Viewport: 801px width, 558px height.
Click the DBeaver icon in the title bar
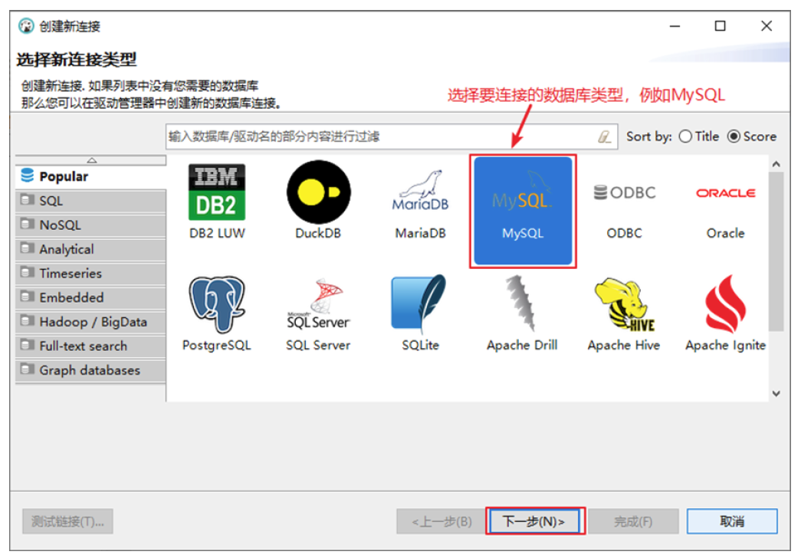pos(27,25)
